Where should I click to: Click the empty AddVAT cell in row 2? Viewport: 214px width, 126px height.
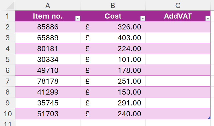point(178,27)
